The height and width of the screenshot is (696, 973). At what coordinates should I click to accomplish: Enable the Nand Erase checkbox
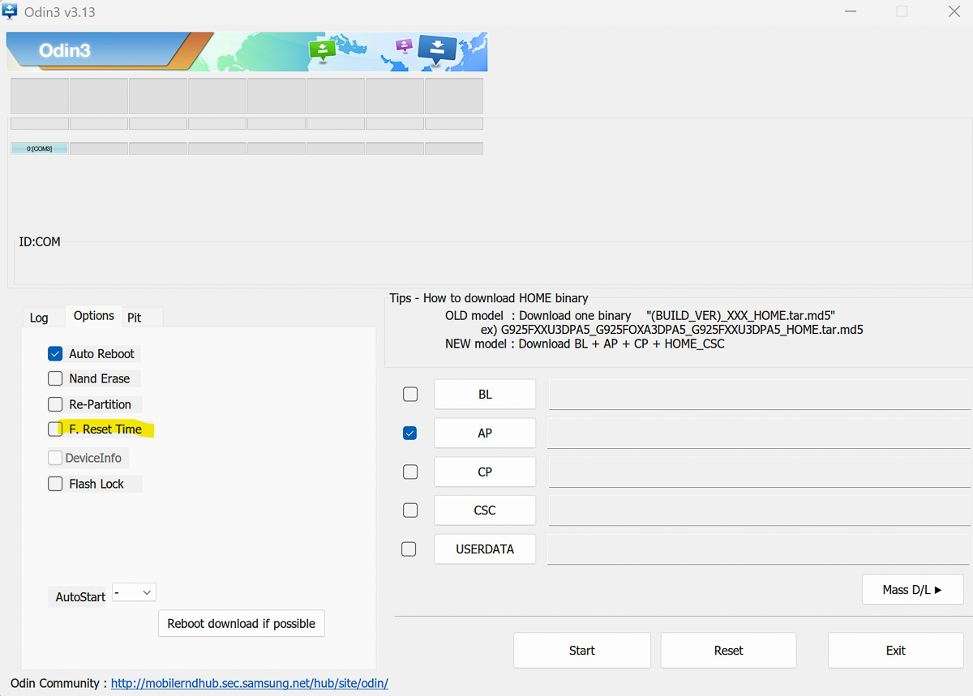(55, 378)
